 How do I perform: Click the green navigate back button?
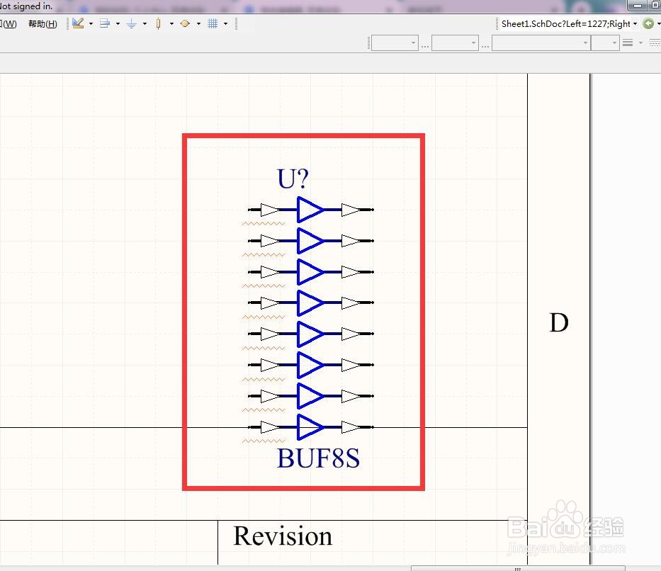[648, 23]
